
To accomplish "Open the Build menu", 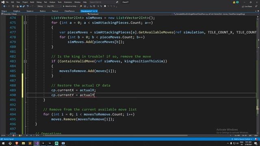I will (x=32, y=2).
